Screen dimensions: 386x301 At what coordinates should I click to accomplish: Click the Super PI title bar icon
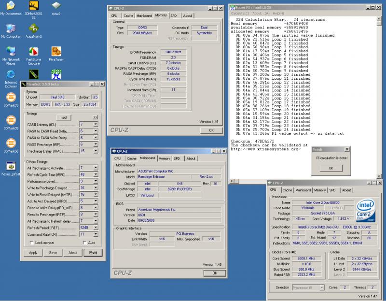click(232, 8)
